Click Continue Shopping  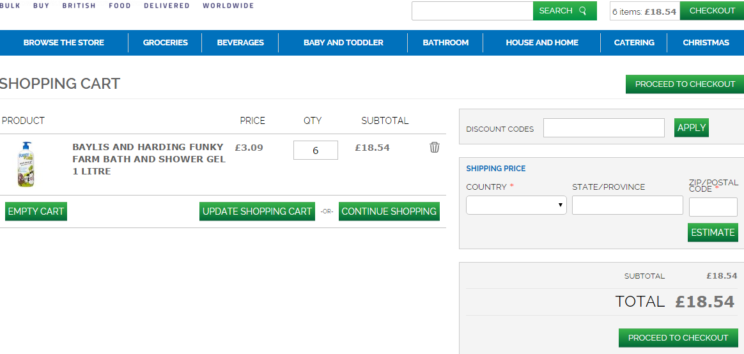coord(389,211)
